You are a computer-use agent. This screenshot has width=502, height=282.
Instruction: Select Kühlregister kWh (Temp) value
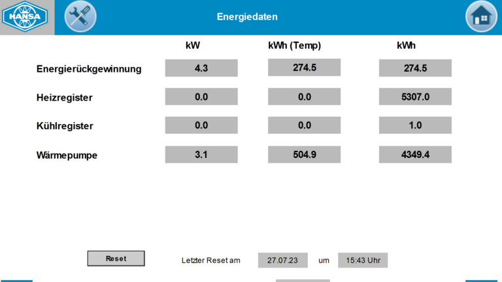[304, 125]
